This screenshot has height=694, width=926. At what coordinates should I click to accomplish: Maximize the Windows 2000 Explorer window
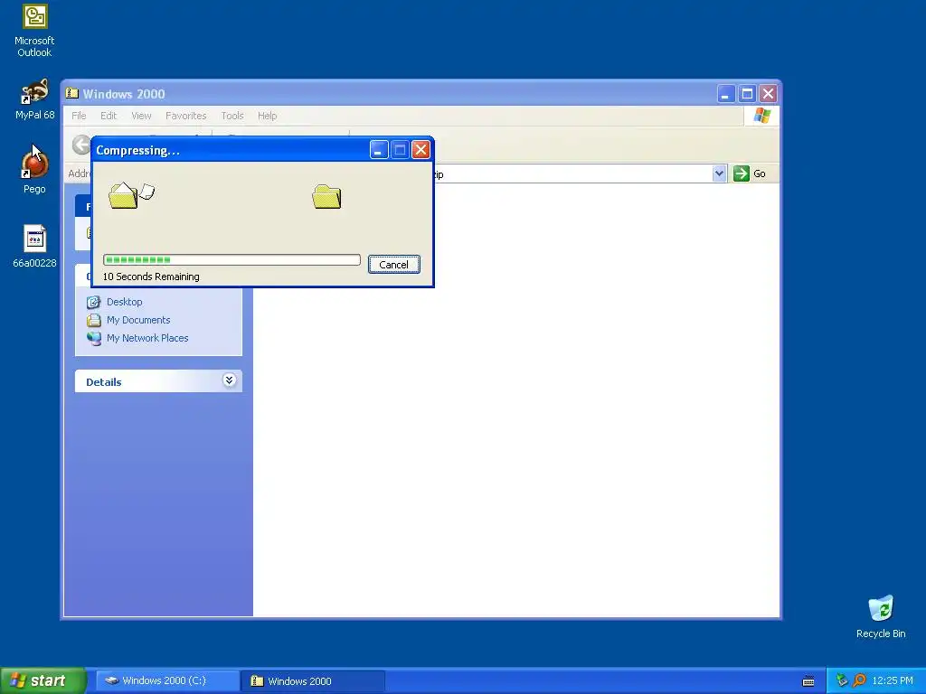click(x=747, y=94)
